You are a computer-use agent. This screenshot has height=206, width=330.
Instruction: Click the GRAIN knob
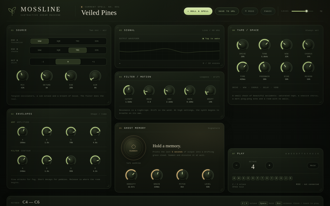coord(157,175)
